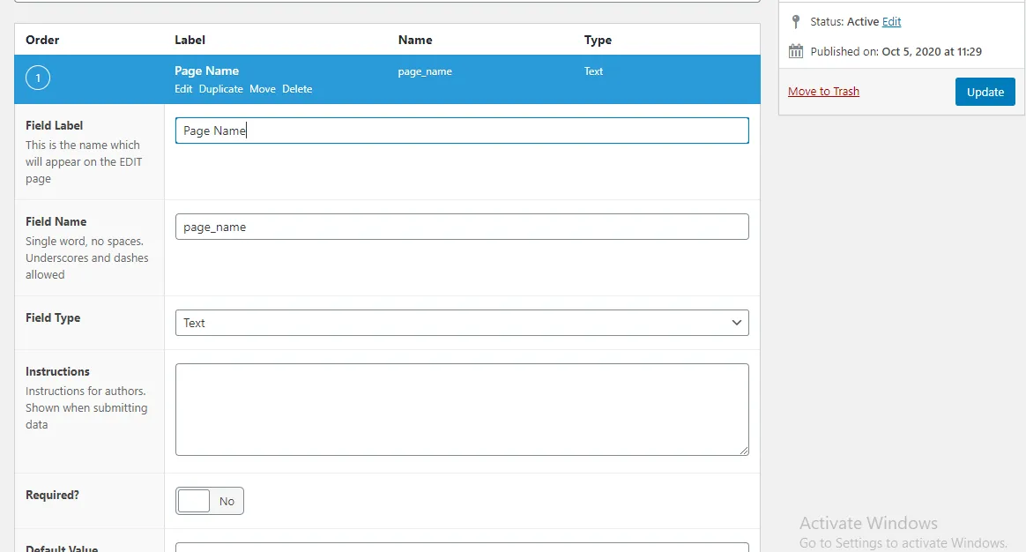The width and height of the screenshot is (1026, 552).
Task: Click the pin icon next to Status
Action: tap(798, 21)
